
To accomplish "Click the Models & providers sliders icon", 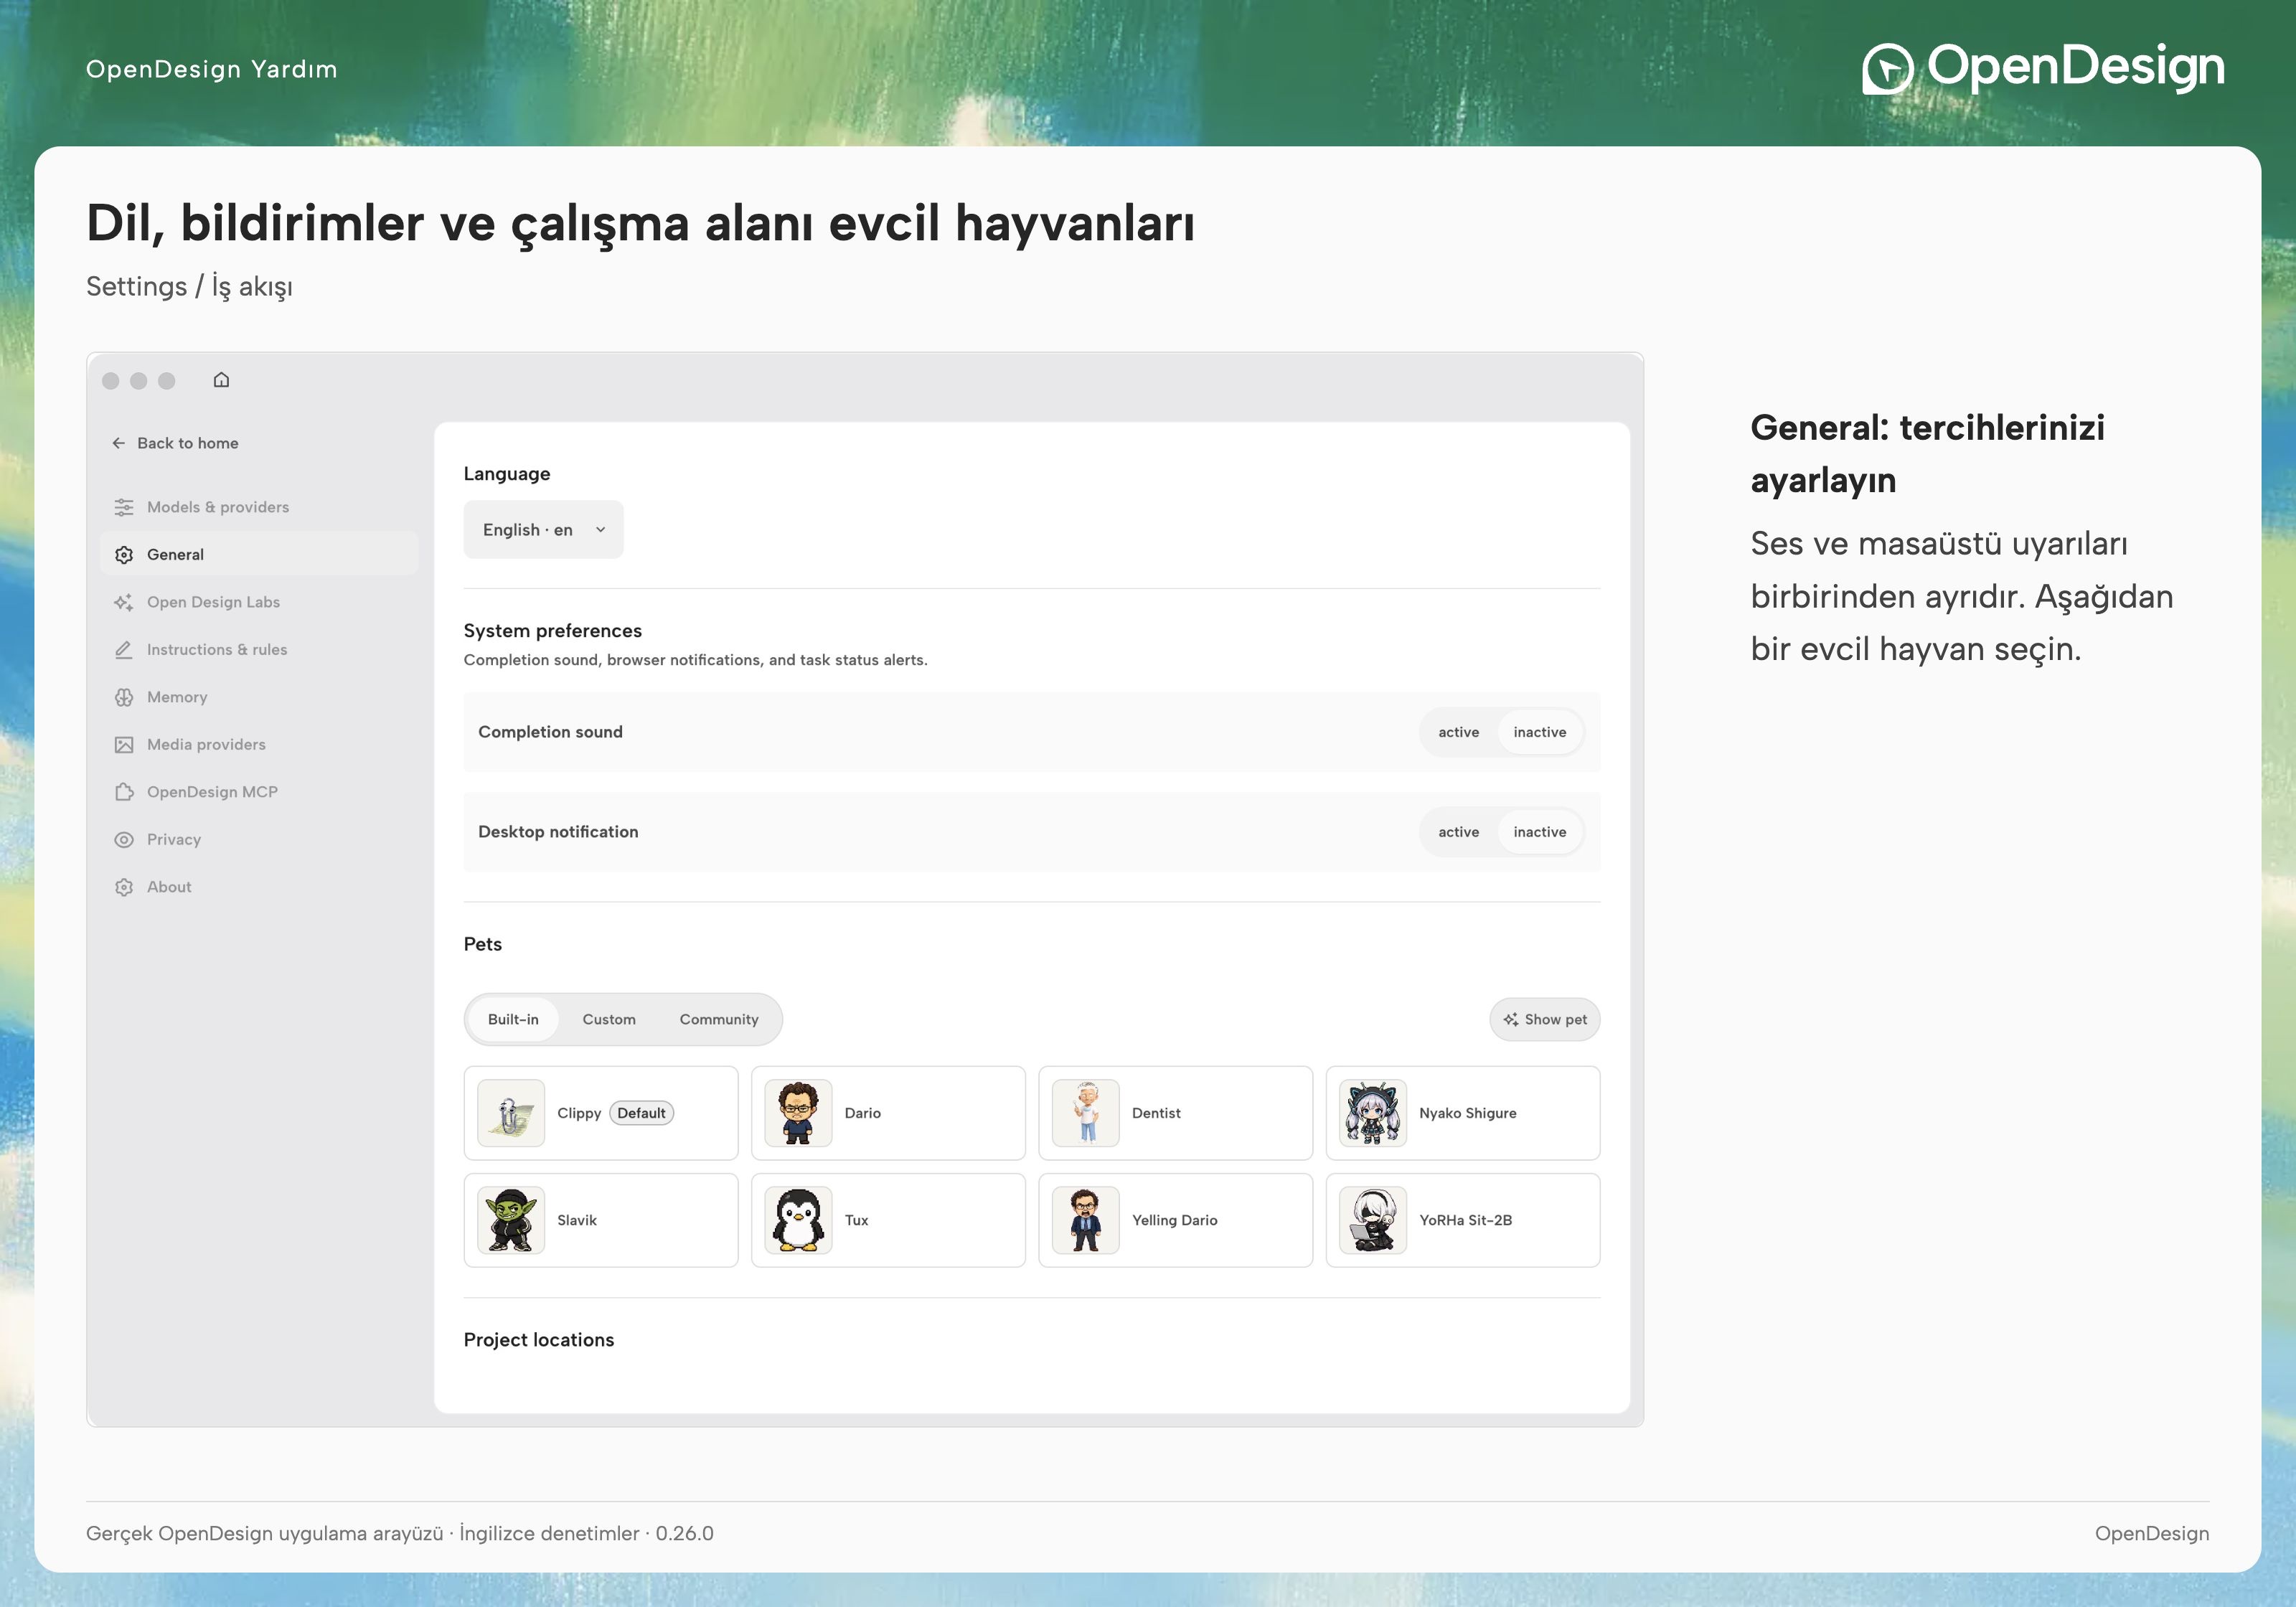I will pyautogui.click(x=124, y=507).
